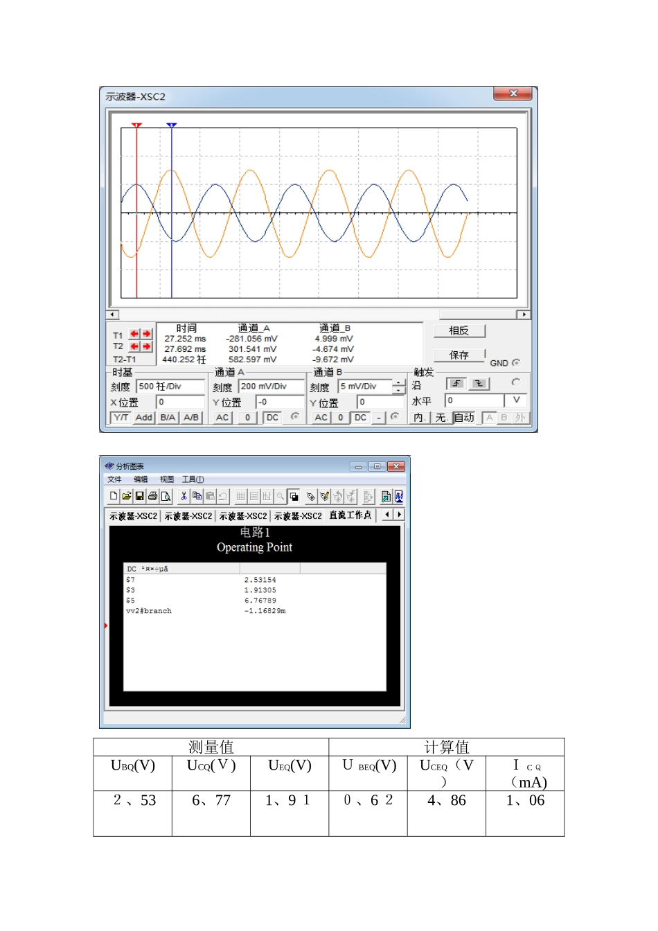Open trigger level unit V dropdown
The width and height of the screenshot is (658, 931).
click(x=516, y=400)
